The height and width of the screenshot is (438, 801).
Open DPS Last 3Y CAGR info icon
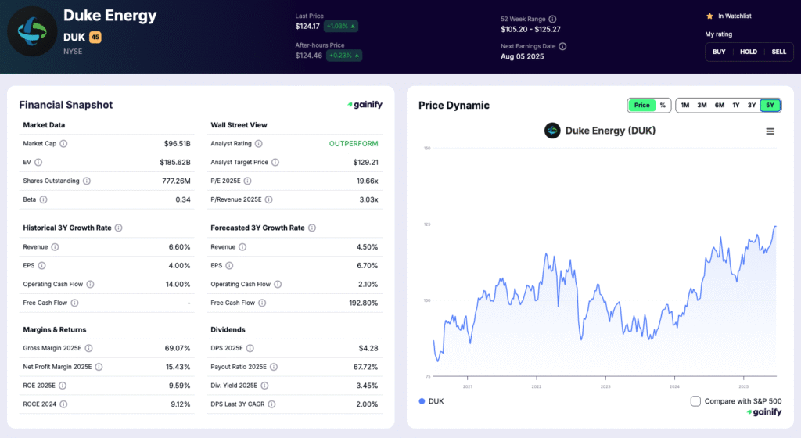tap(271, 404)
